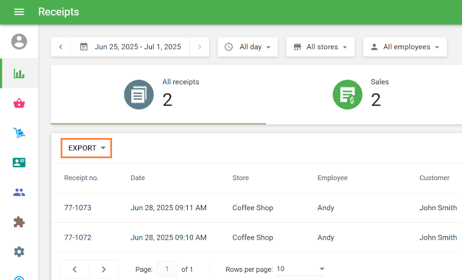The height and width of the screenshot is (280, 462).
Task: Click date Jun 28, 2025 09:11 AM
Action: click(169, 208)
